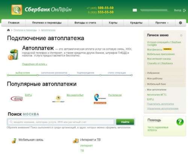This screenshot has width=188, height=154.
Task: Open the ТВ subcategory link
Action: [x=82, y=151]
